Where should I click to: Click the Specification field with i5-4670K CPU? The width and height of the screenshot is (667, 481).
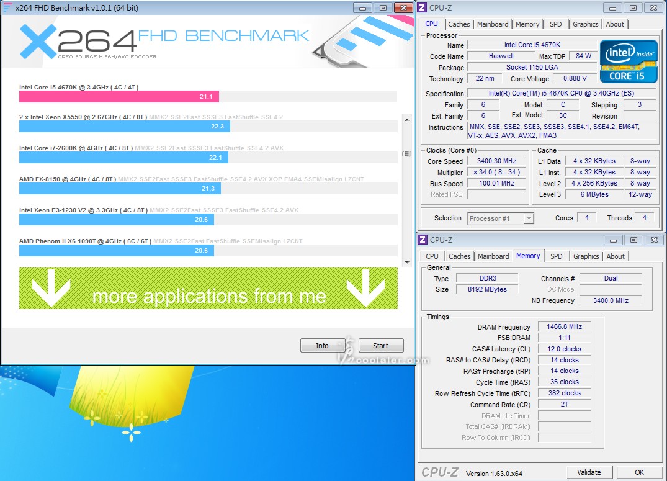(x=561, y=93)
